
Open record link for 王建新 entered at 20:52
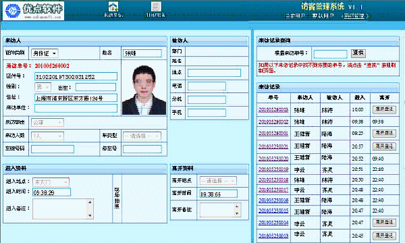273,159
